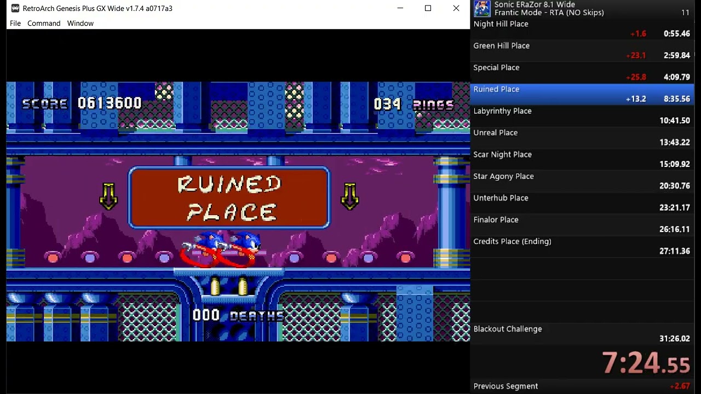This screenshot has width=701, height=394.
Task: Click the Previous Segment label
Action: 505,386
